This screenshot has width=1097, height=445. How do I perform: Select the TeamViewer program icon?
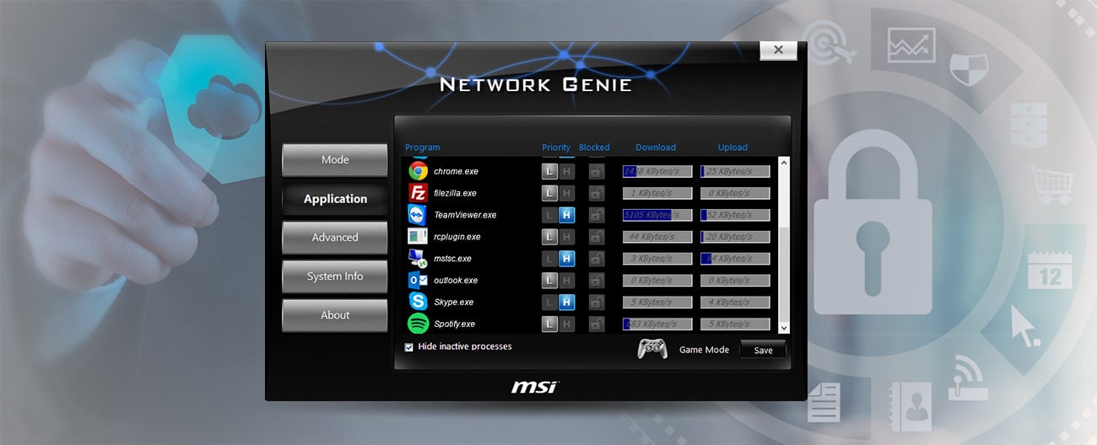(x=418, y=215)
